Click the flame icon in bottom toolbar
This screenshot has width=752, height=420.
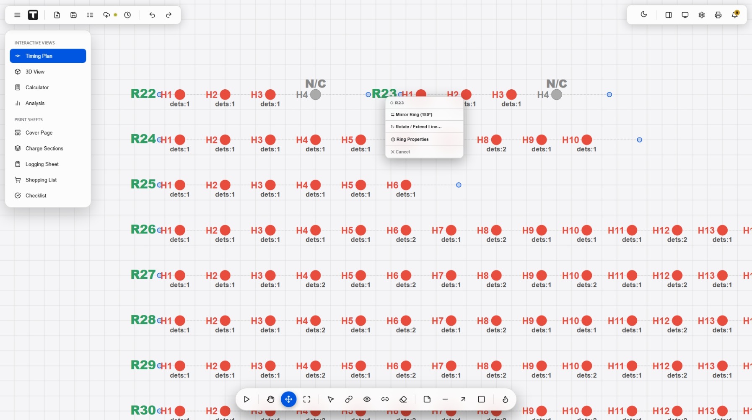(505, 399)
